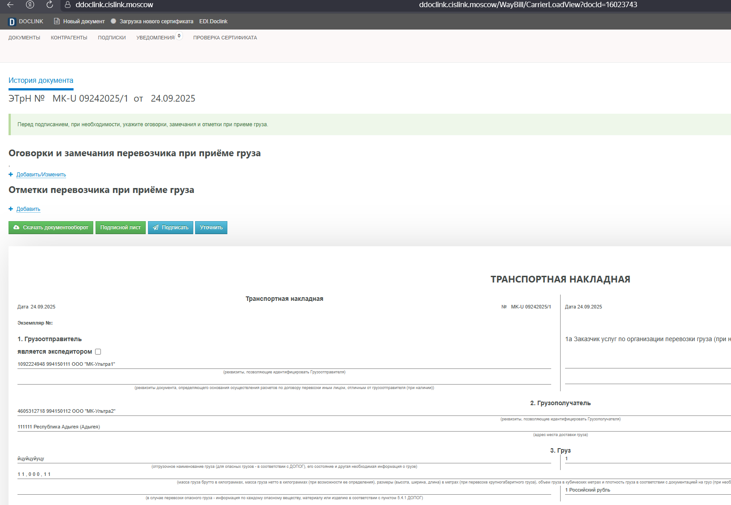Open the КОНТРАГЕНТЫ menu
The width and height of the screenshot is (731, 505).
point(69,38)
